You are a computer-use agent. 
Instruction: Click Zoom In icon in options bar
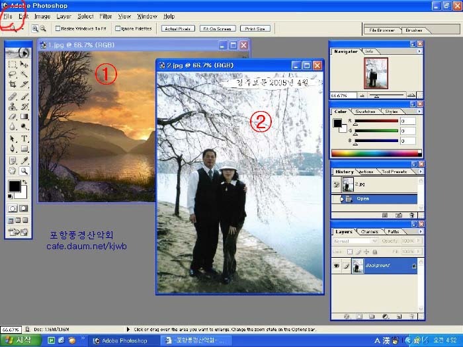click(35, 28)
